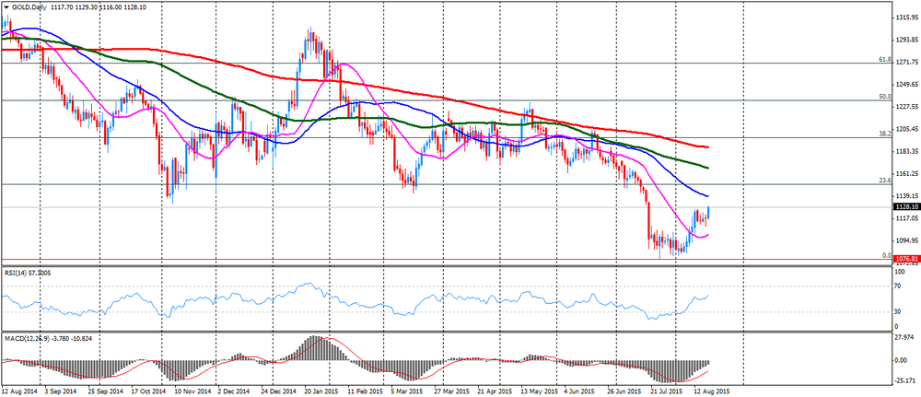The image size is (921, 397).
Task: Click the small arrow beside GOLD,Daily title
Action: [6, 7]
